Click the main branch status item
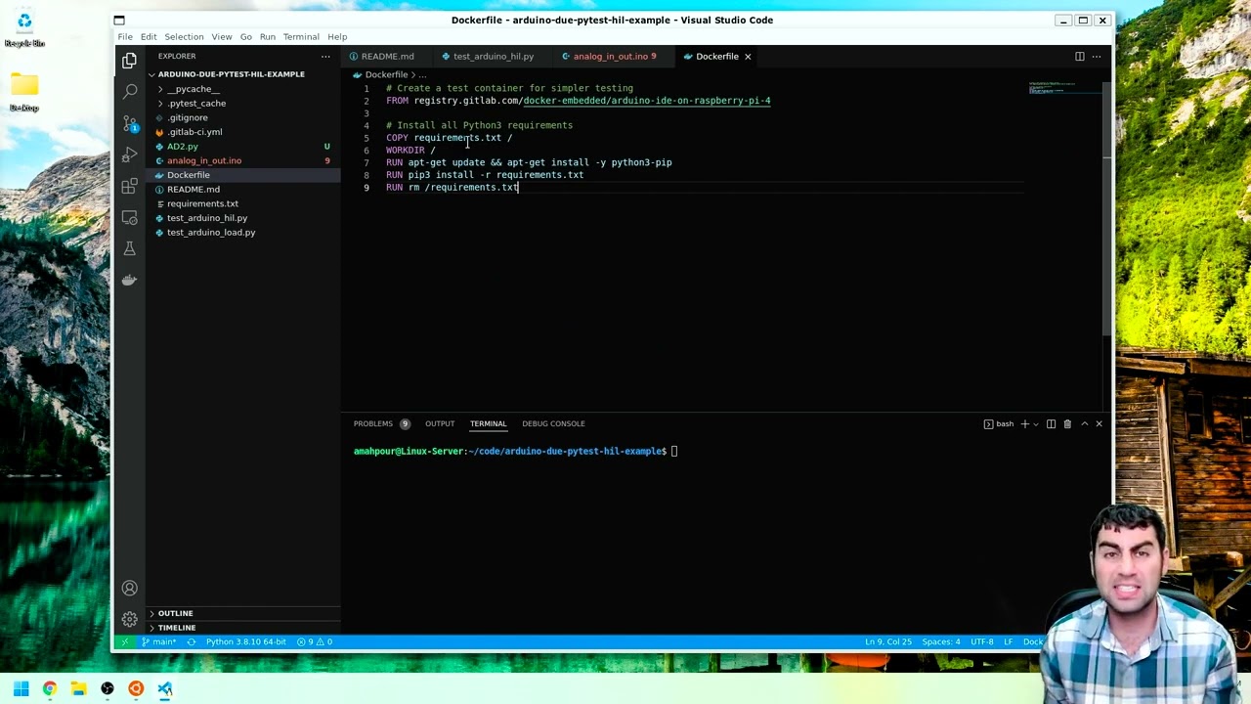Viewport: 1251px width, 704px height. pyautogui.click(x=158, y=641)
